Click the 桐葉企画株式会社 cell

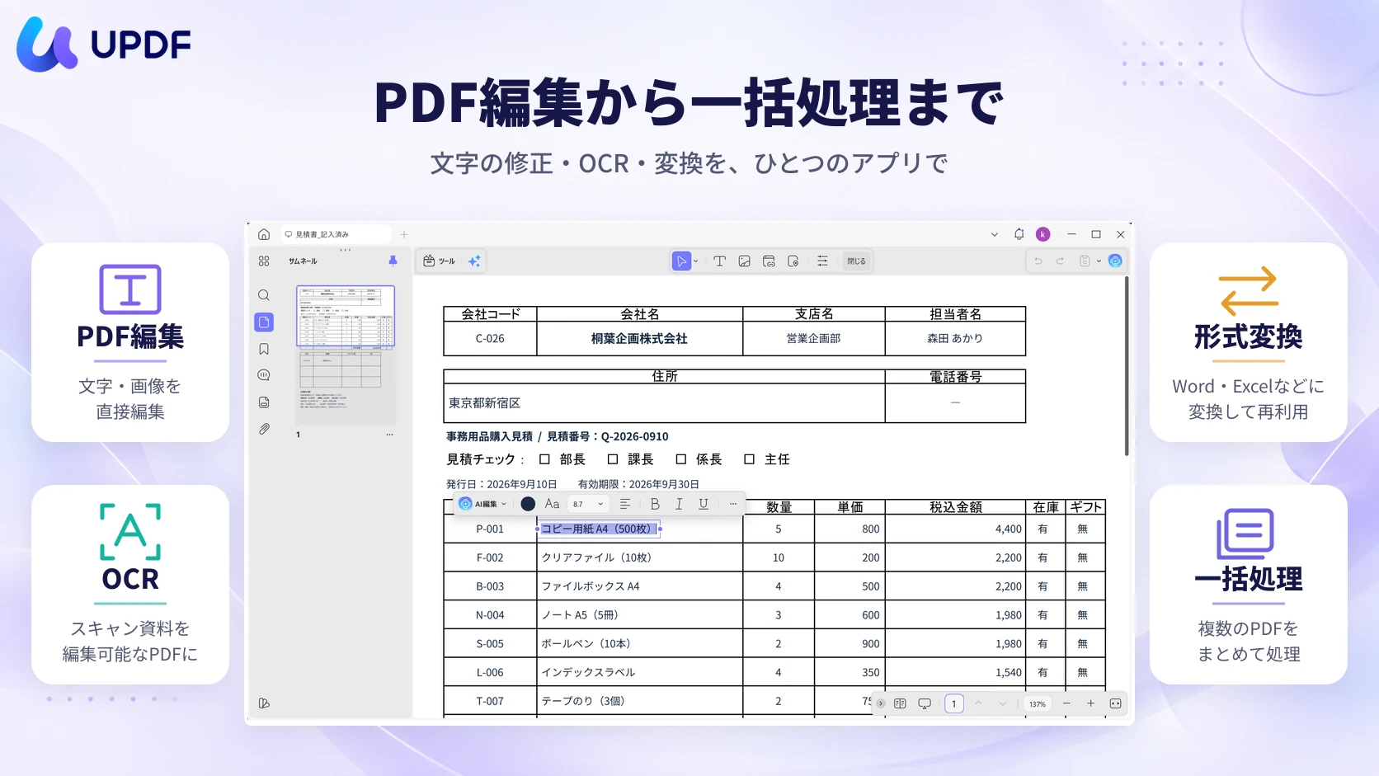[x=639, y=338]
